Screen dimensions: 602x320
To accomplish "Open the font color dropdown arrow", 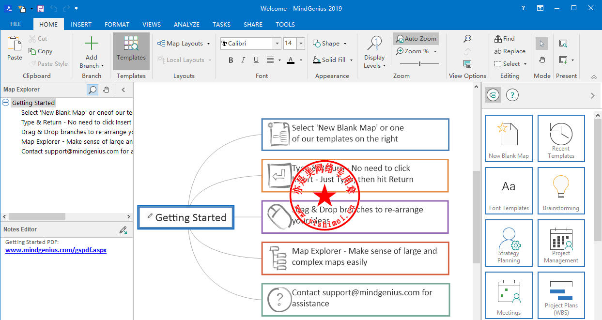I will (301, 60).
